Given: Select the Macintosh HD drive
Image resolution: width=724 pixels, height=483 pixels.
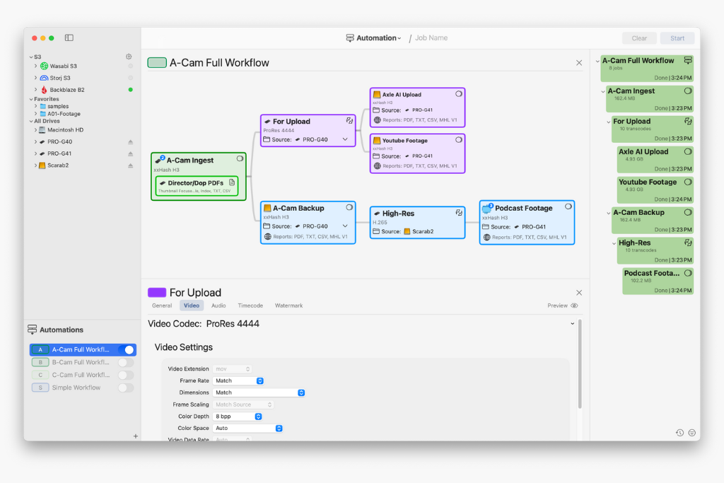Looking at the screenshot, I should 65,130.
